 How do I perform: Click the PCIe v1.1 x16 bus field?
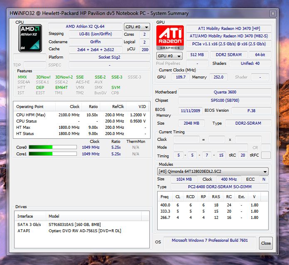(229, 44)
